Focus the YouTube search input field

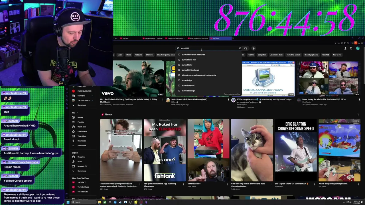pos(209,48)
